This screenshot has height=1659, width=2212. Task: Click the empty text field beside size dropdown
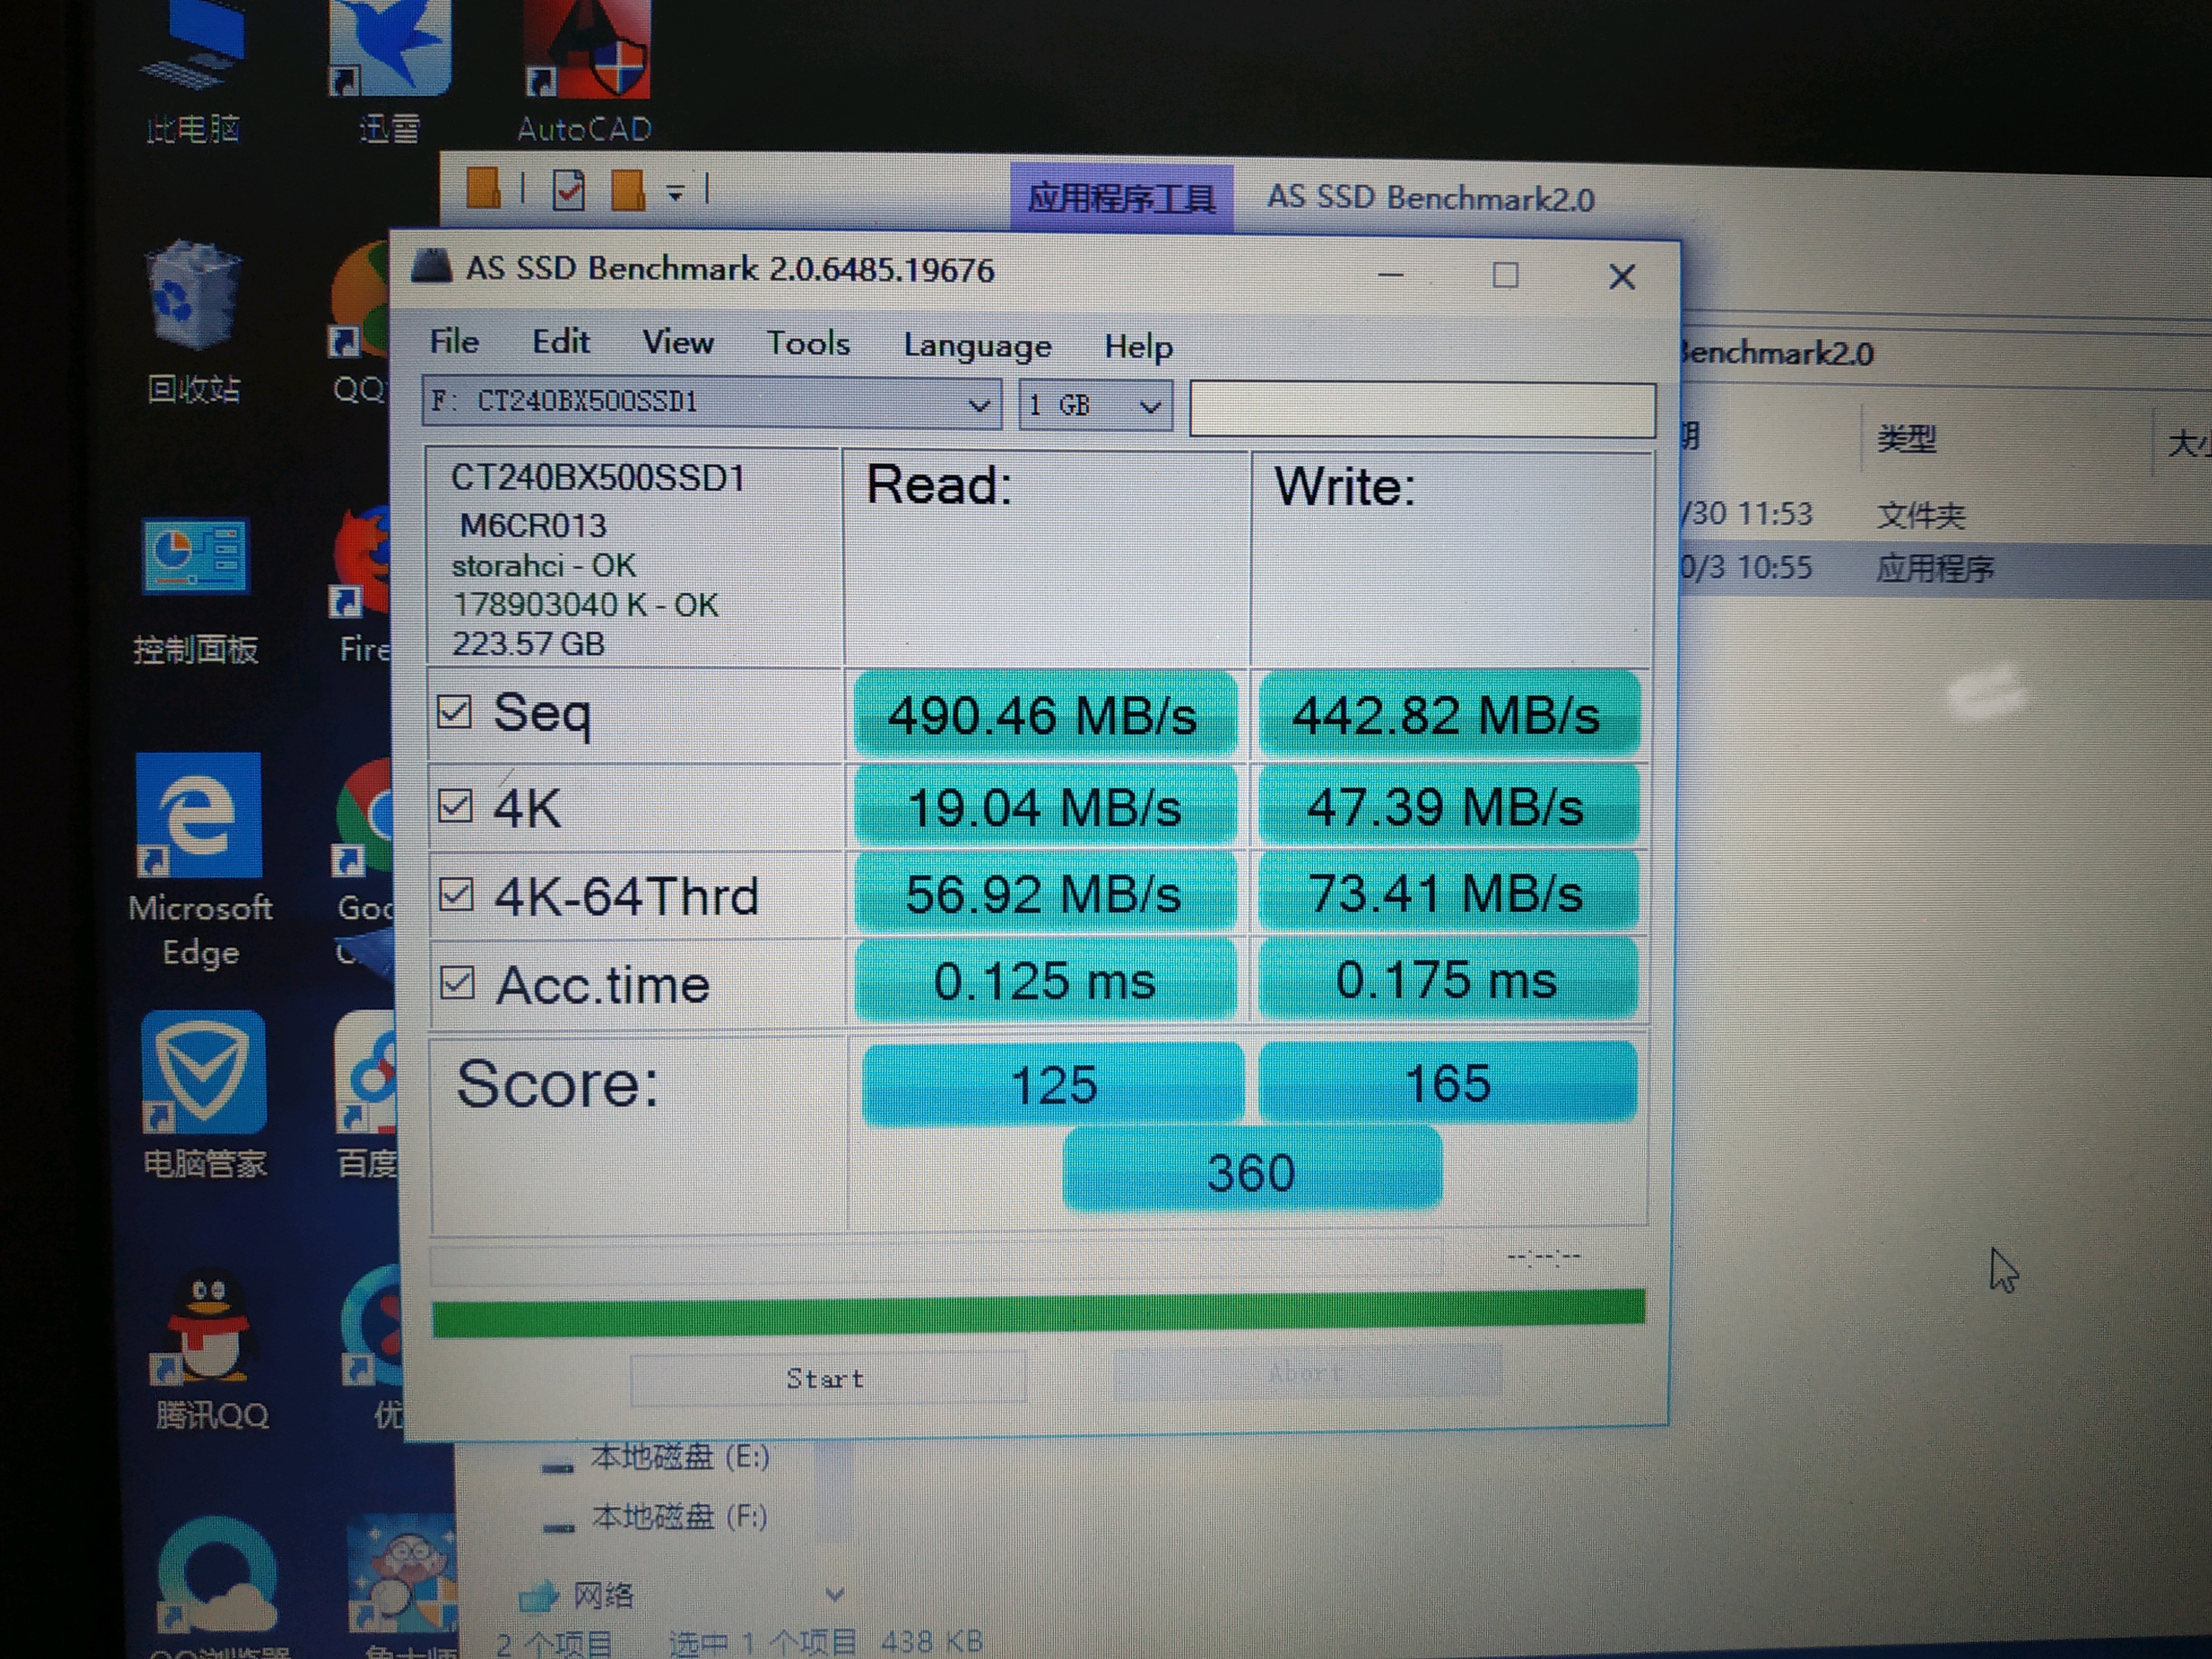pyautogui.click(x=1422, y=409)
